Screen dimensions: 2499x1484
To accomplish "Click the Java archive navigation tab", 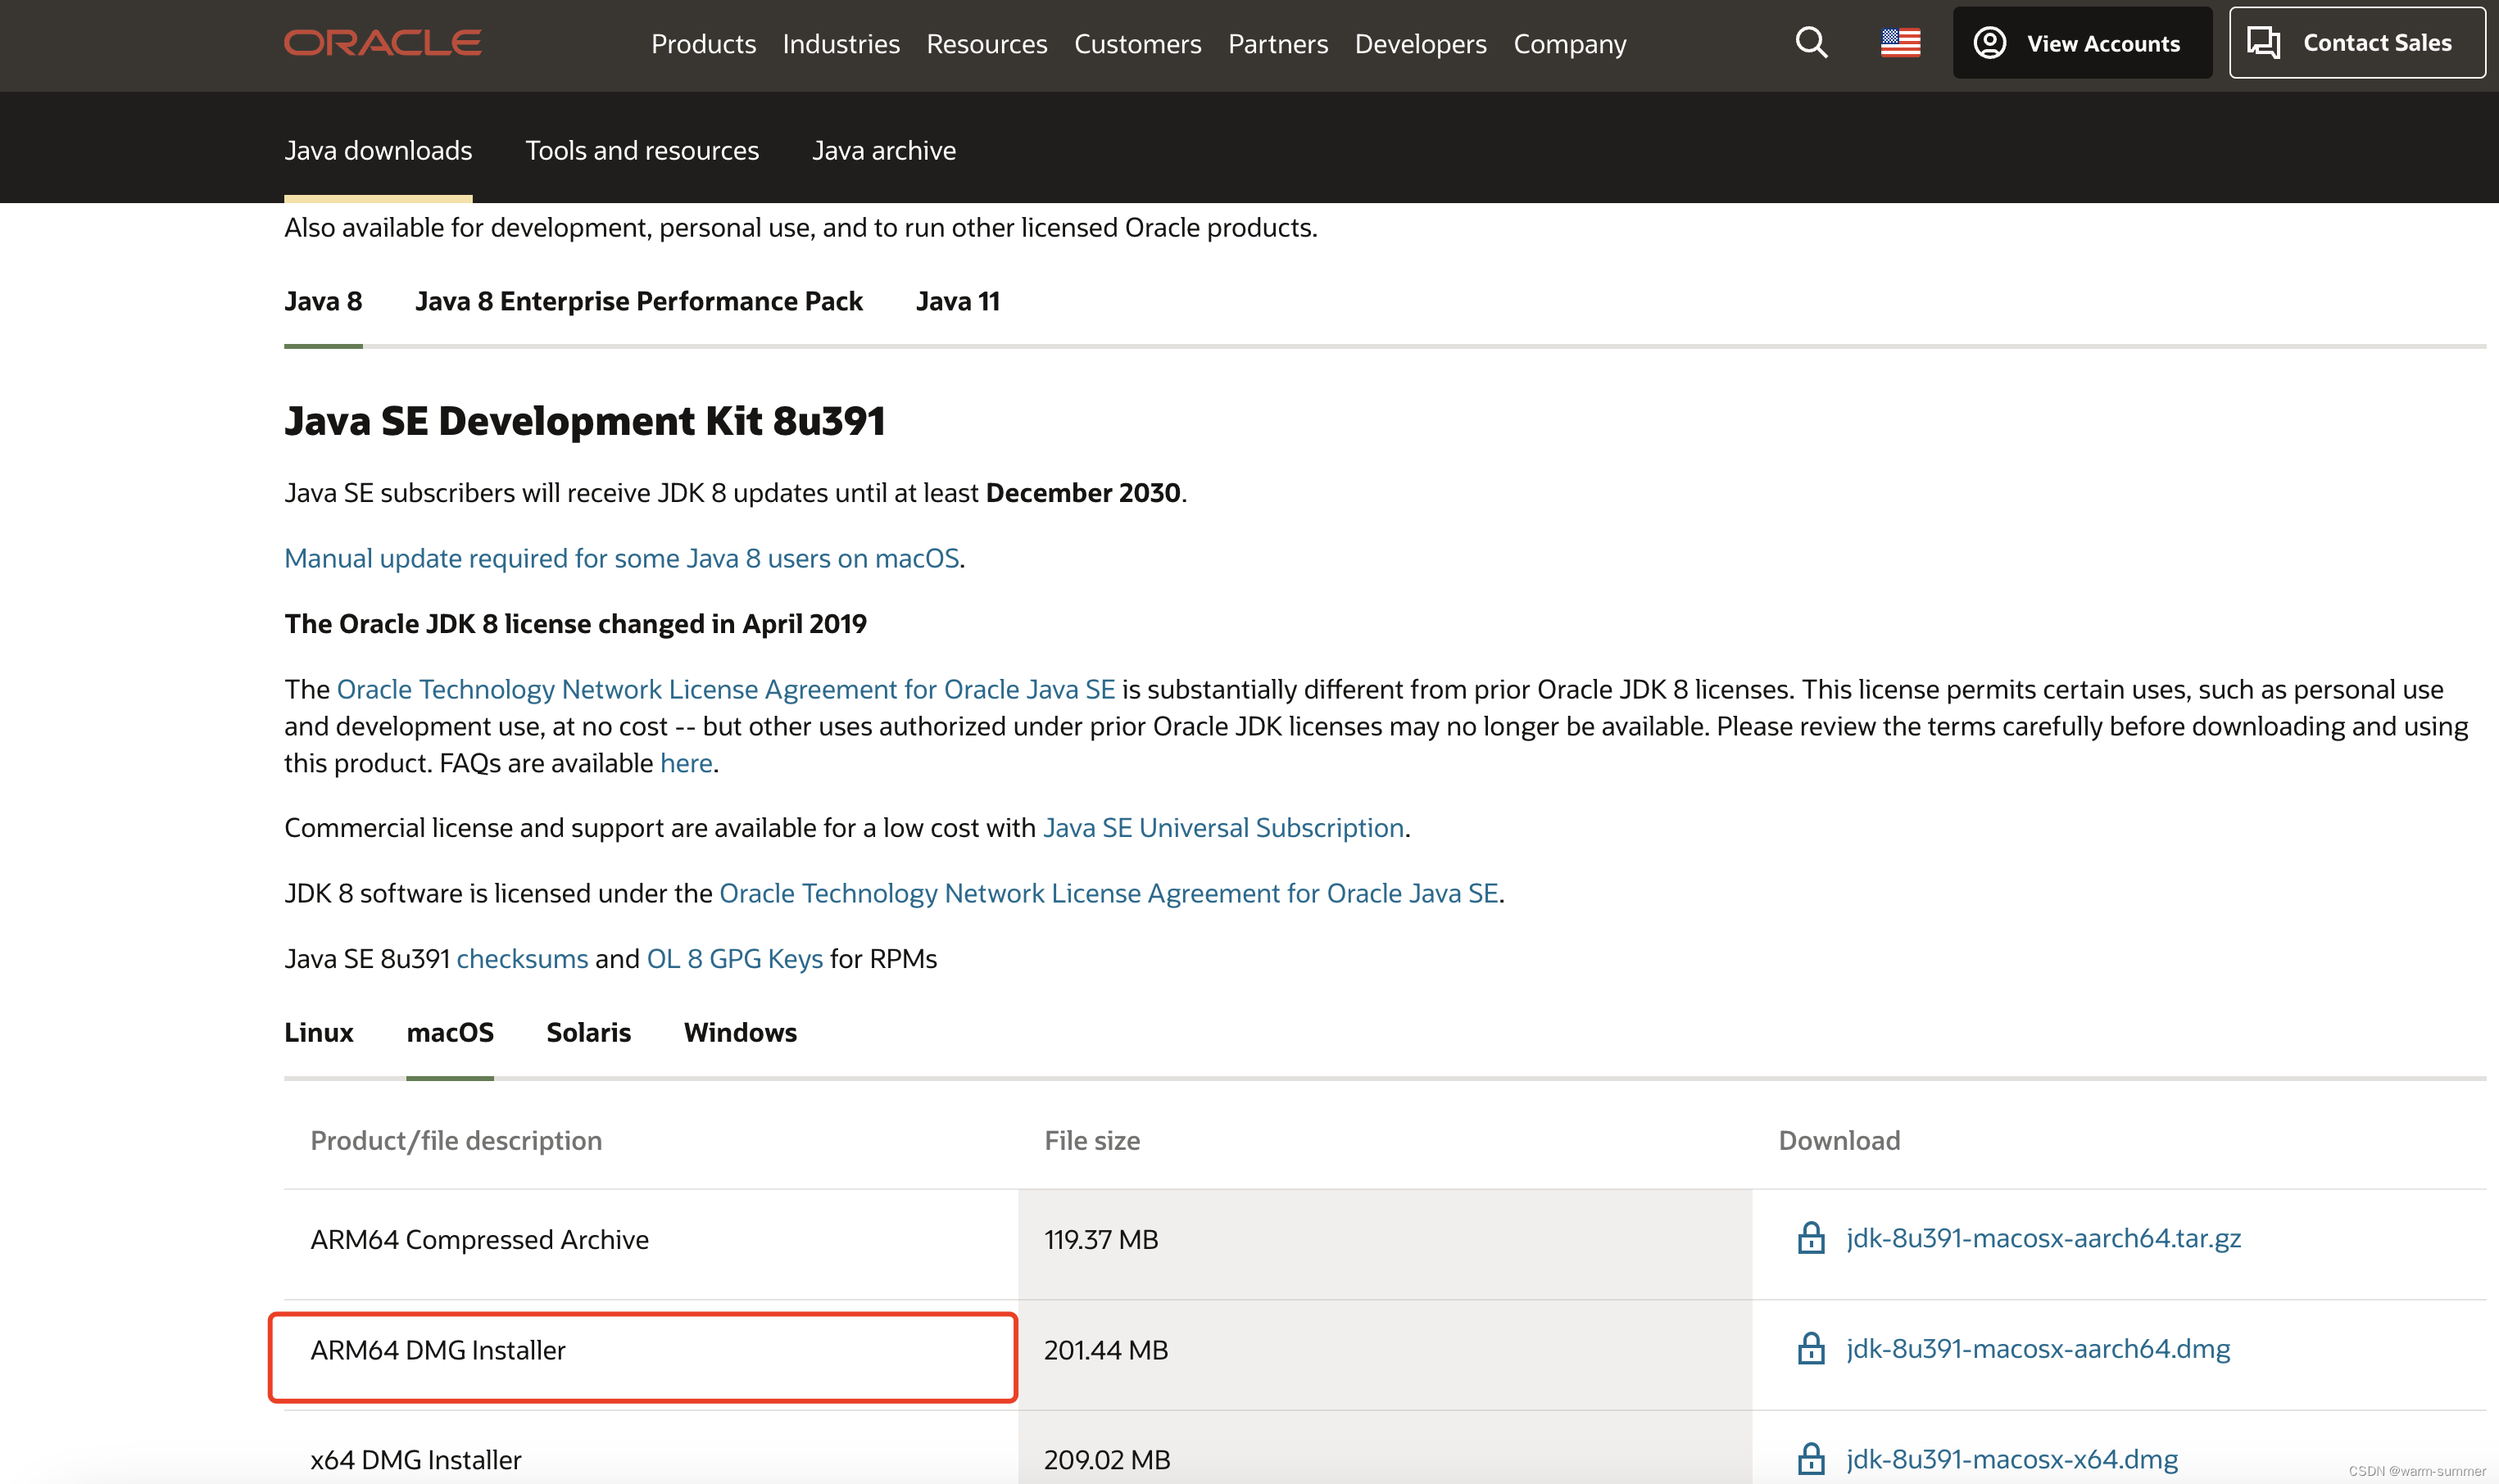I will coord(882,148).
